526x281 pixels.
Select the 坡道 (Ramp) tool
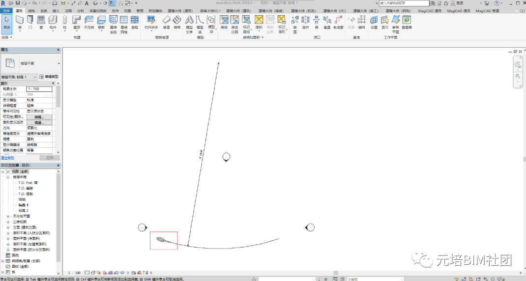click(x=166, y=23)
